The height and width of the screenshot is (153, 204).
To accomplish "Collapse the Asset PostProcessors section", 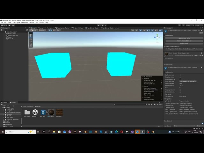I will click(x=164, y=47).
